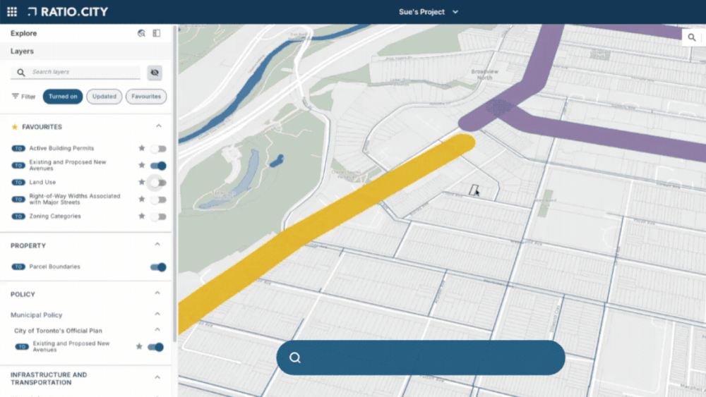This screenshot has height=397, width=706.
Task: Click the map search icon in Explore header
Action: (141, 33)
